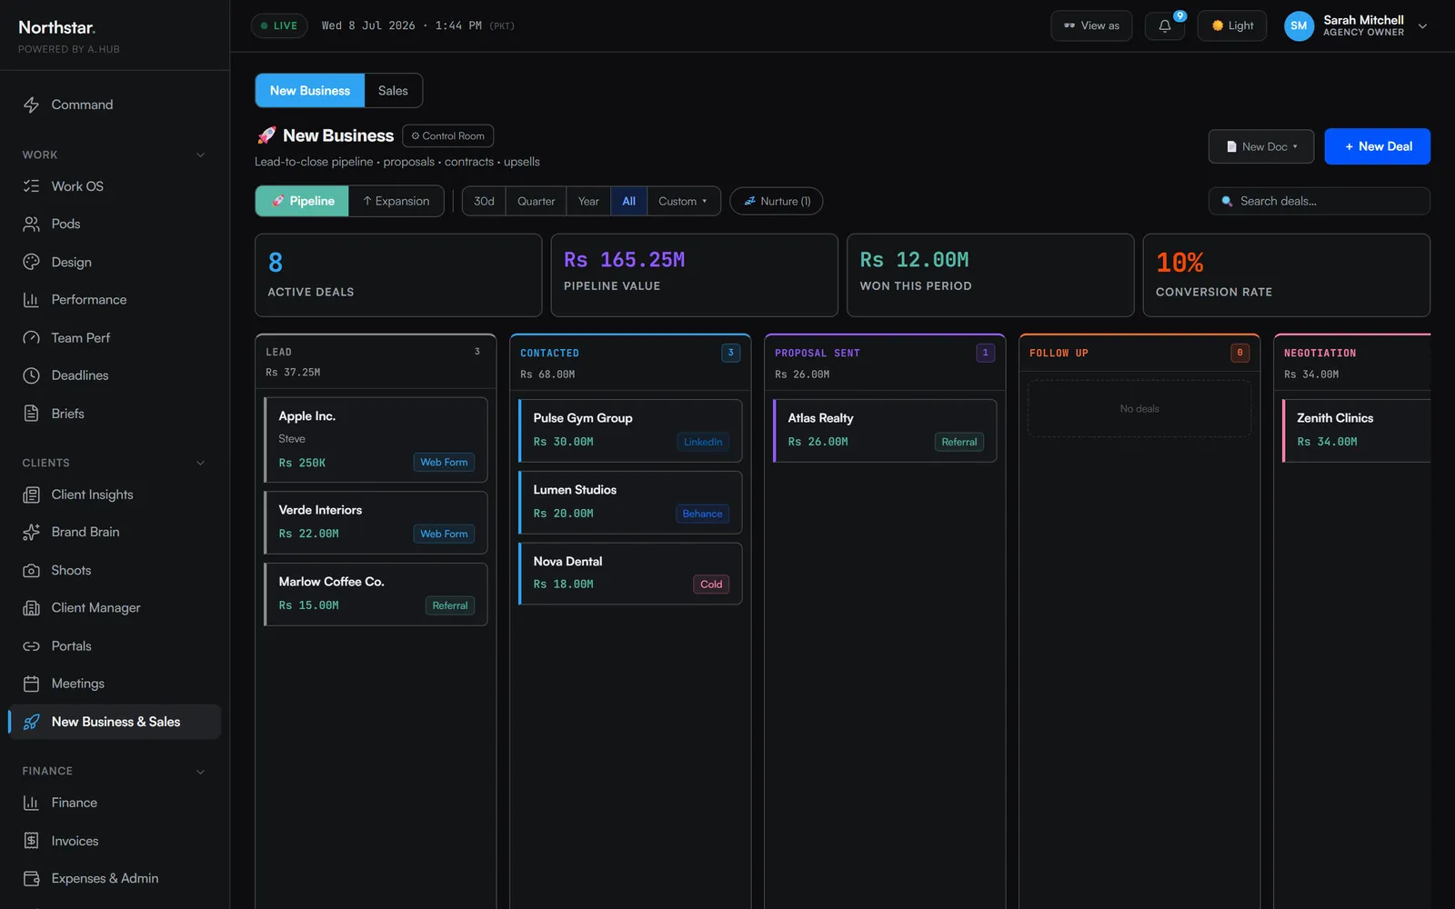Open the New Doc dropdown
This screenshot has height=909, width=1455.
[1261, 146]
